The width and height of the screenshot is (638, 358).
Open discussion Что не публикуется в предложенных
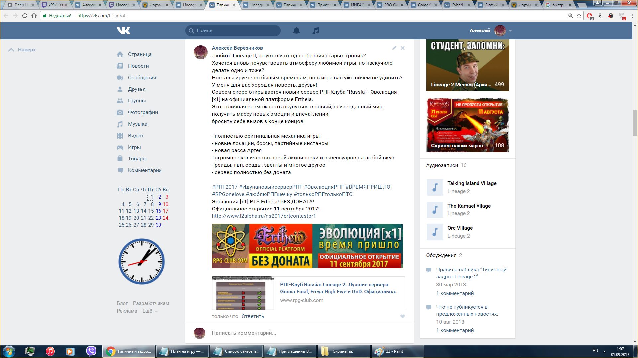(x=467, y=310)
